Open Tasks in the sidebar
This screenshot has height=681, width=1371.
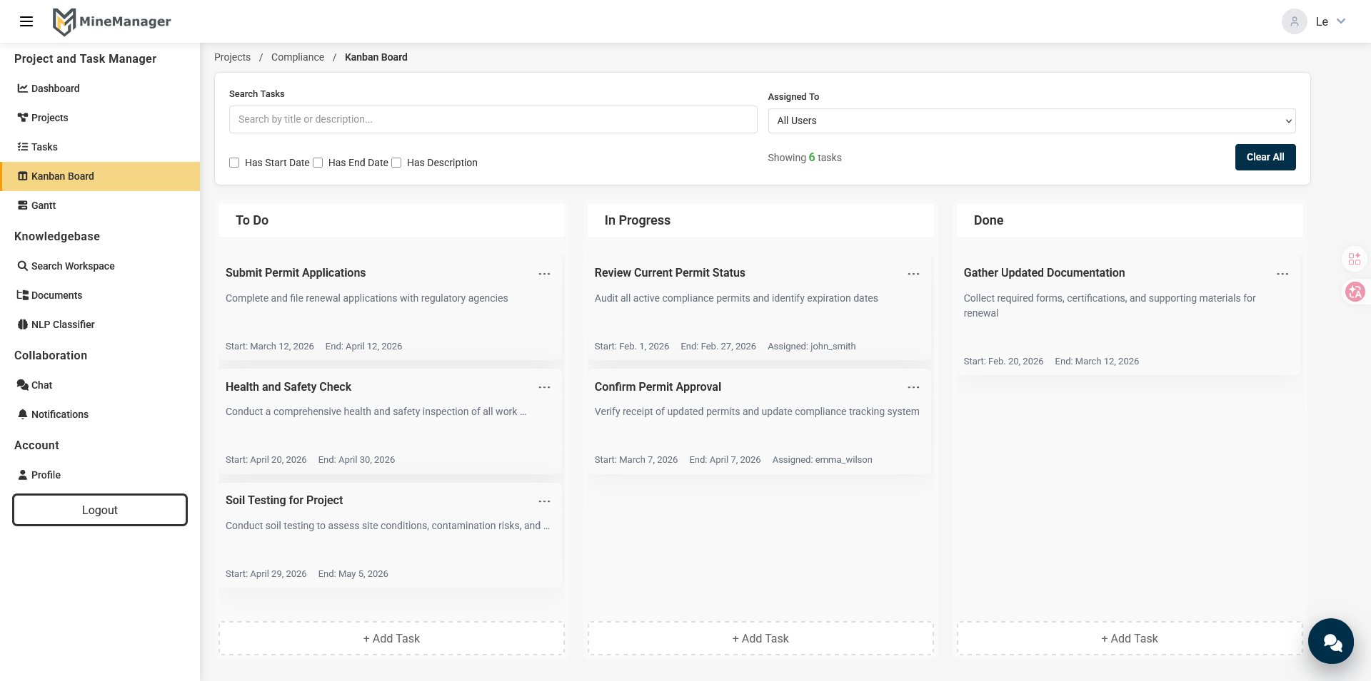point(100,147)
